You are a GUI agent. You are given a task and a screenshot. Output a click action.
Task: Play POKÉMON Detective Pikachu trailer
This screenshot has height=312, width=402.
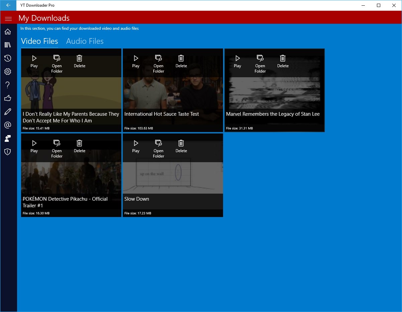coord(34,146)
